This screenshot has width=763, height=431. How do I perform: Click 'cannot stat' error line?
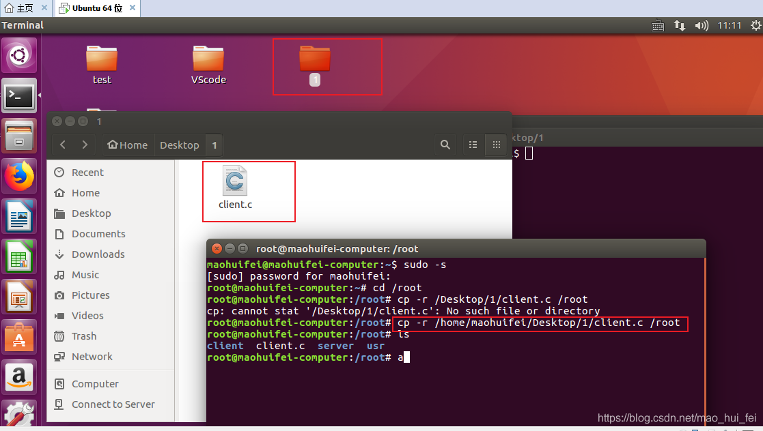403,311
